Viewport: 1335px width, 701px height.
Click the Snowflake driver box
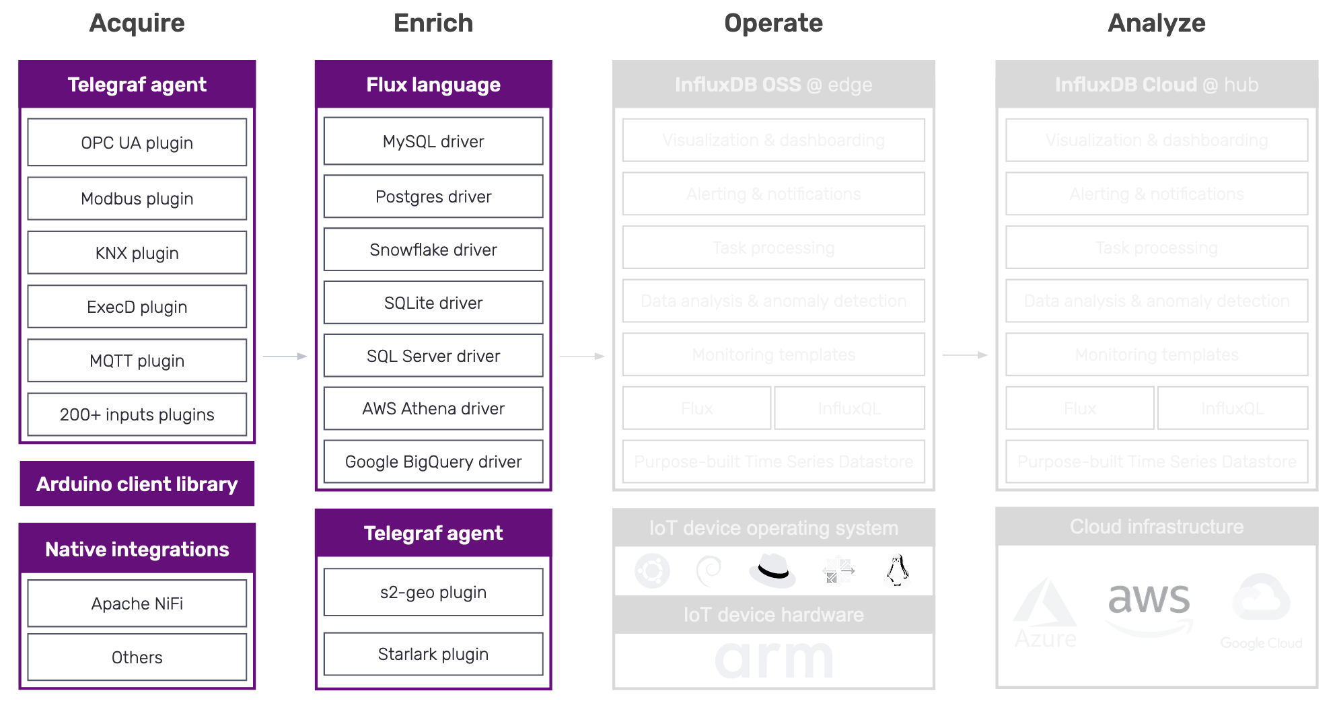point(433,250)
